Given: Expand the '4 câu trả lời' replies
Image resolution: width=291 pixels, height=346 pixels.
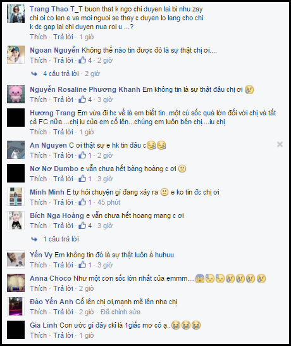Looking at the screenshot, I should coord(61,74).
